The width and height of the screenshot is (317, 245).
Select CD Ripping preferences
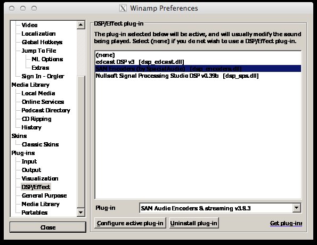point(37,119)
